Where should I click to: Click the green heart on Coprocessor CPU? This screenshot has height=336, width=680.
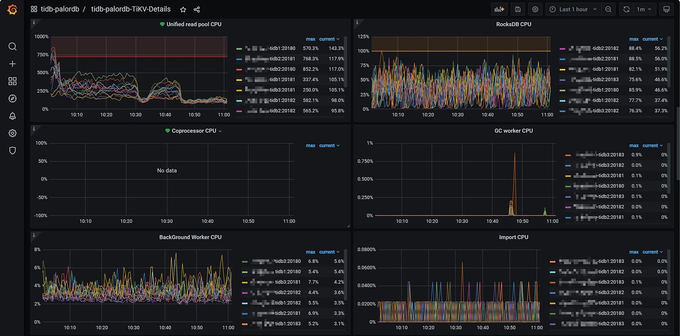pos(167,131)
